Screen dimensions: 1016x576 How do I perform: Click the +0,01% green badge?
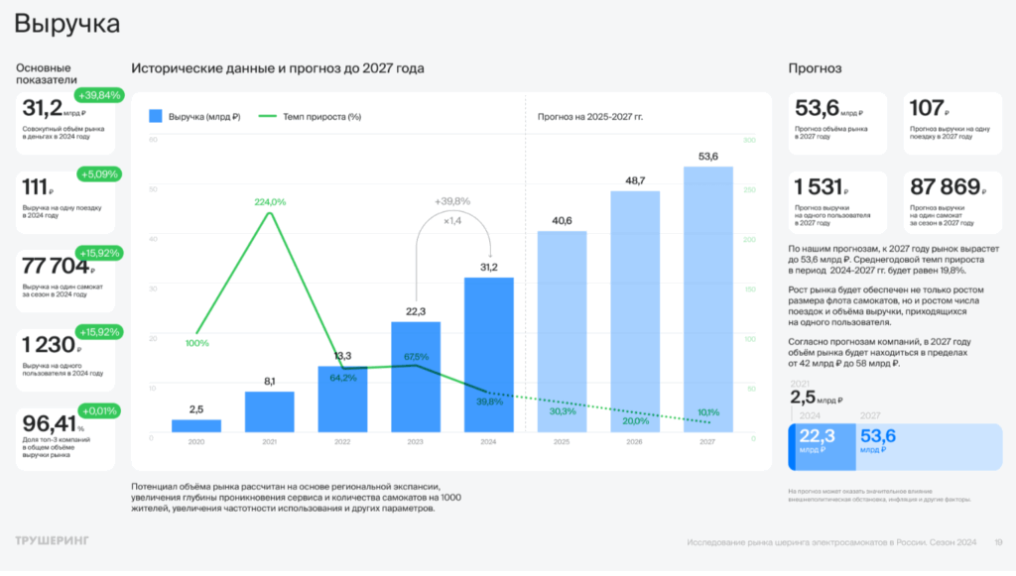tap(97, 410)
